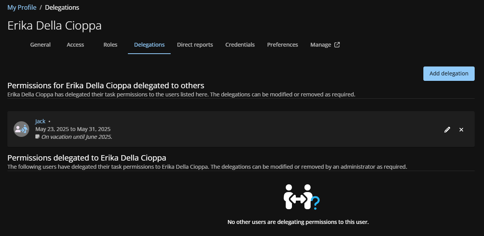Click the empty-state delegation illustration
The image size is (484, 236).
pyautogui.click(x=301, y=197)
